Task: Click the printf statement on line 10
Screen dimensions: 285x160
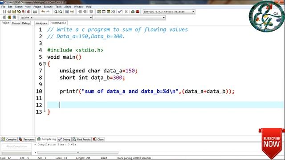Action: [147, 92]
